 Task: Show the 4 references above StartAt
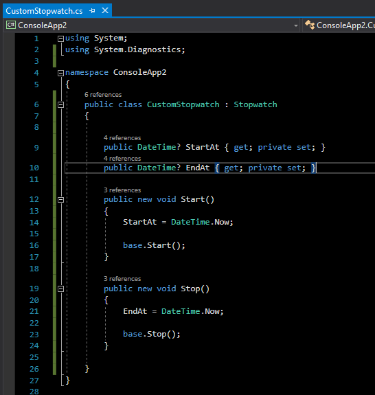(x=122, y=138)
